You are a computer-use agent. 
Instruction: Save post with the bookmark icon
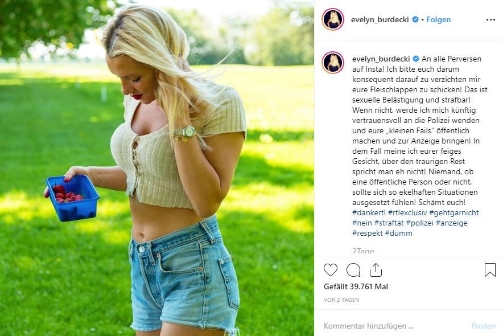tap(490, 270)
